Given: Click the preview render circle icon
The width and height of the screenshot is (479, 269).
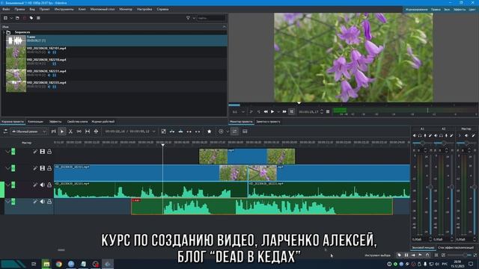Looking at the screenshot, I should [x=221, y=132].
